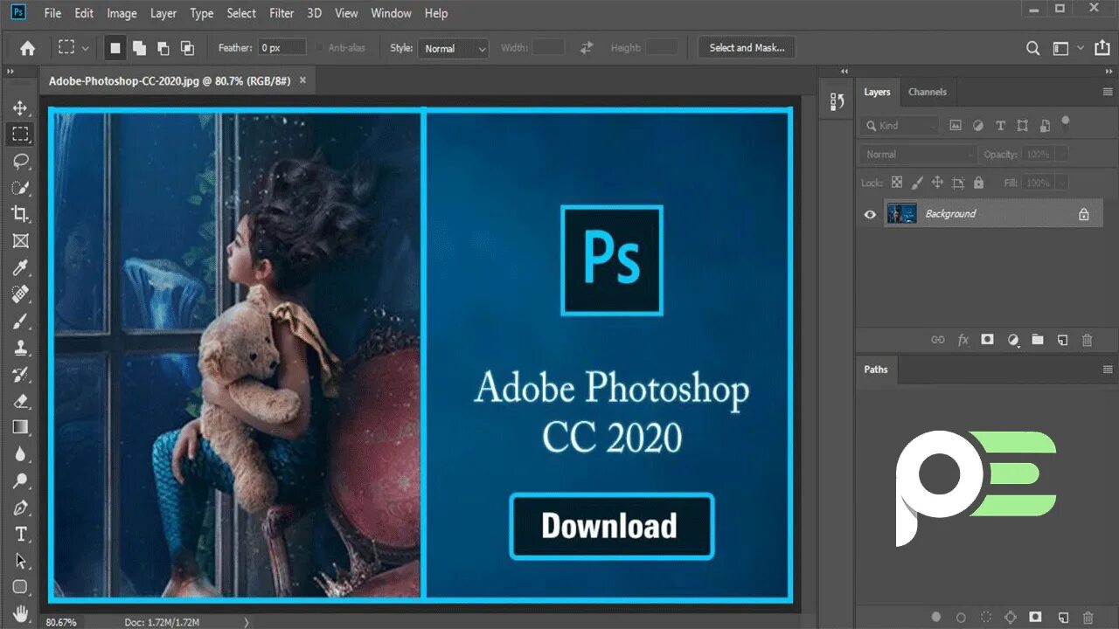Image resolution: width=1119 pixels, height=629 pixels.
Task: Select the Eraser tool
Action: point(20,401)
